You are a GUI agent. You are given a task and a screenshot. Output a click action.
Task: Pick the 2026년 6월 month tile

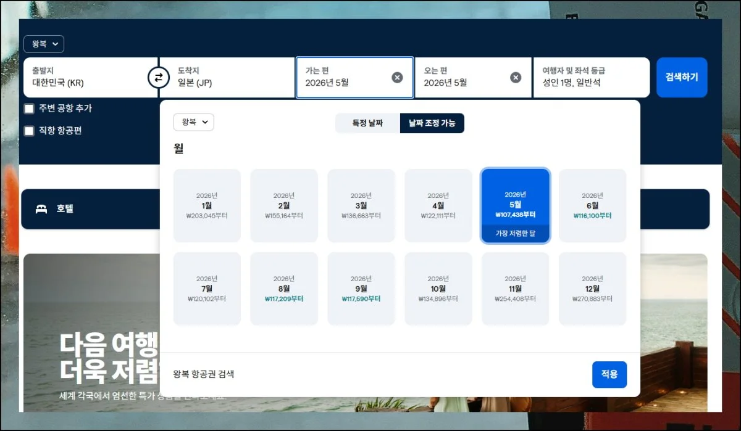coord(592,206)
